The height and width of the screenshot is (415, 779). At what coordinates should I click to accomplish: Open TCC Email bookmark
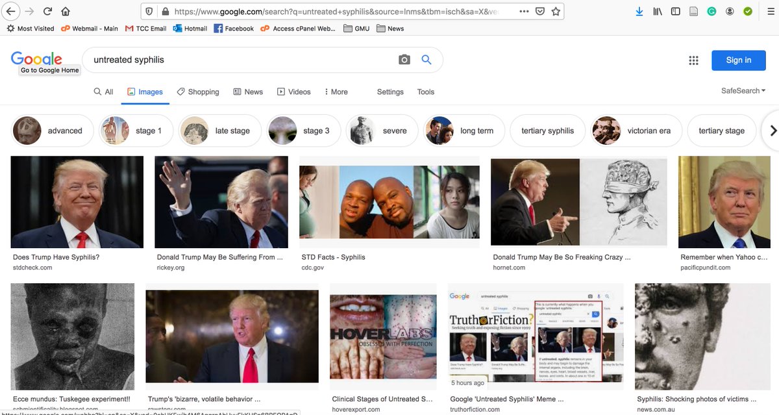point(145,29)
